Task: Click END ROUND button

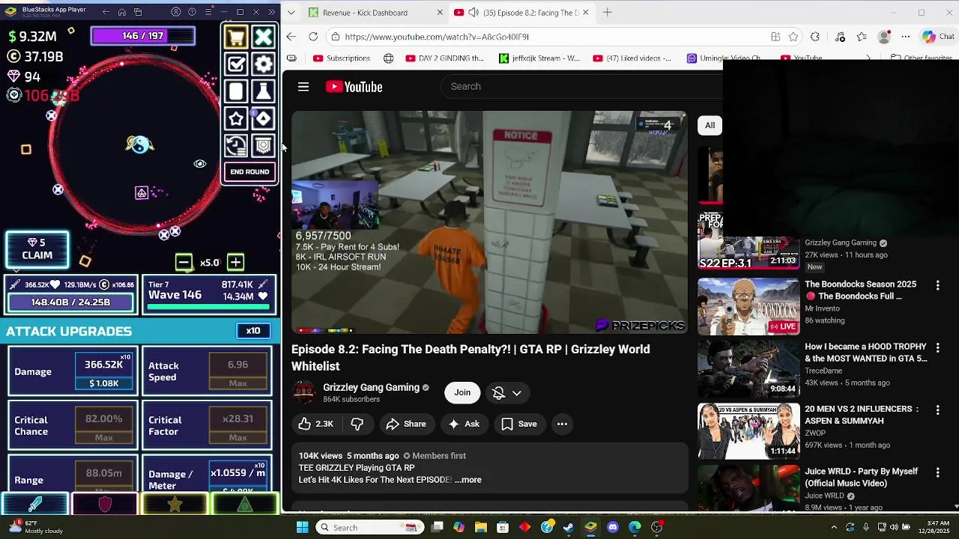Action: click(x=249, y=172)
